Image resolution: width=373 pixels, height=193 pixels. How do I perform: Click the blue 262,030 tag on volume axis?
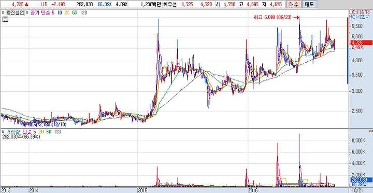361,180
